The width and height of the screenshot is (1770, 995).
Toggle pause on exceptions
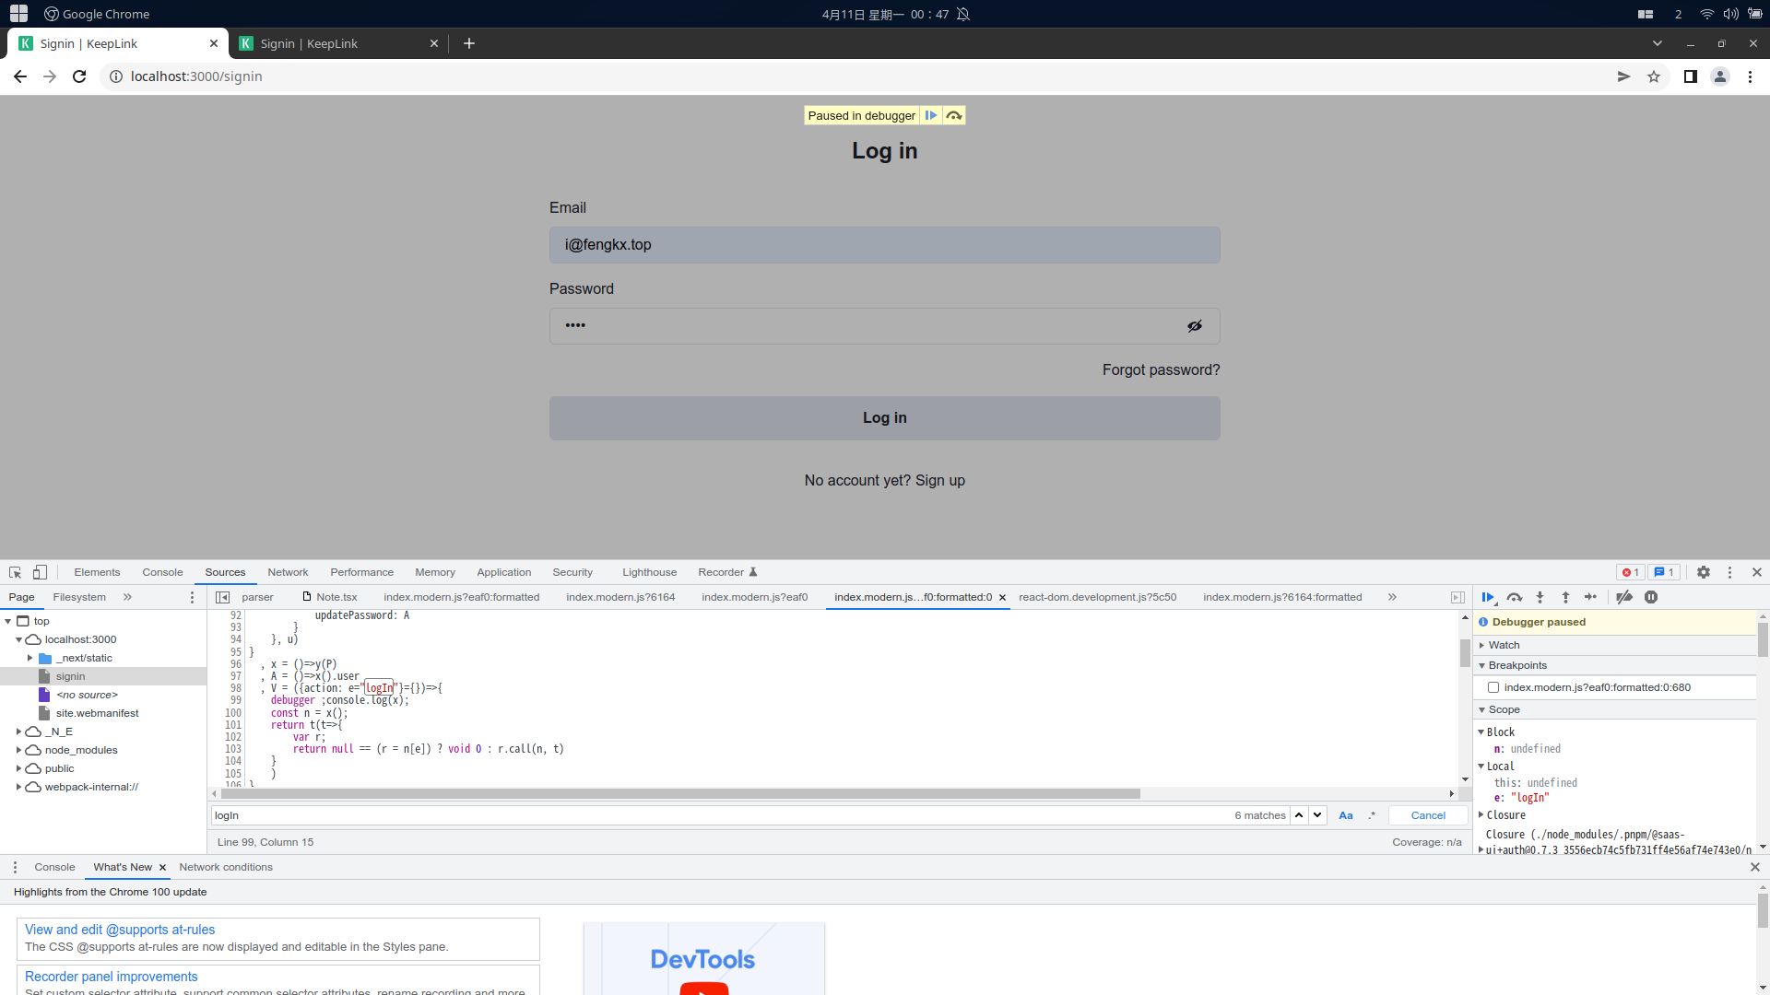[x=1650, y=597]
